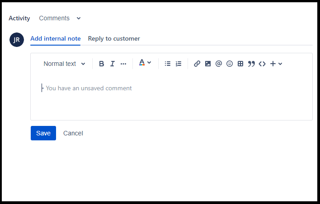Switch to Reply to customer tab
The image size is (320, 204).
(114, 38)
